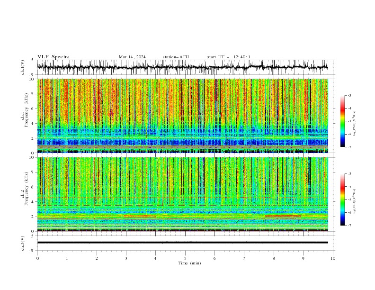The image size is (375, 290).
Task: Click the ch.1 color bar "log(PSD)(V²/Hz)" label
Action: [x=354, y=124]
